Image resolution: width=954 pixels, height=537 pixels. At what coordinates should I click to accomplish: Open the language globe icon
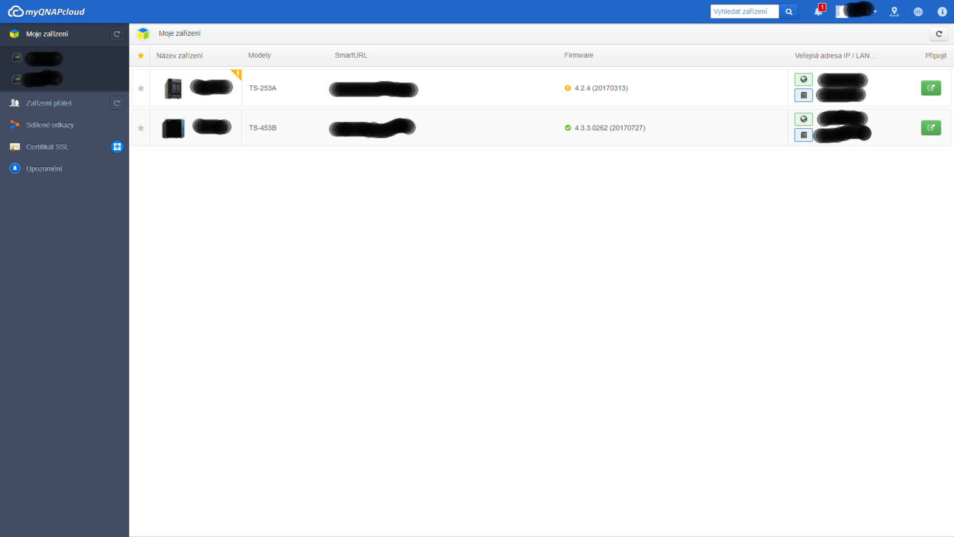918,11
